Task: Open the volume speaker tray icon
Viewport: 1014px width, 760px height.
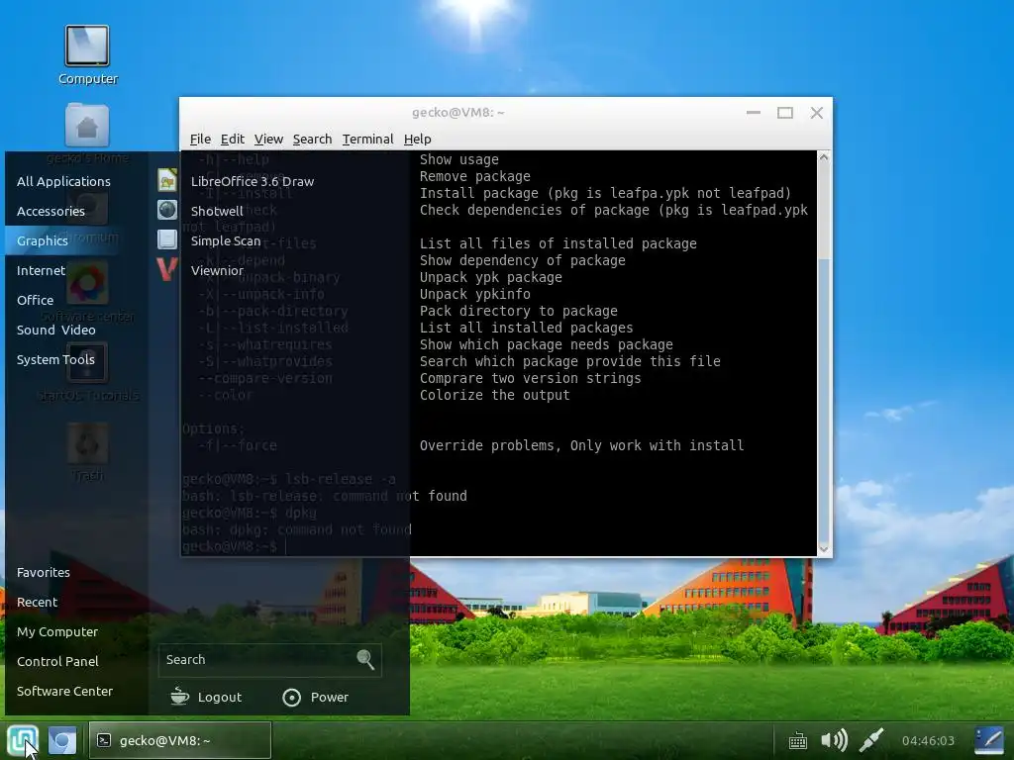Action: (834, 740)
